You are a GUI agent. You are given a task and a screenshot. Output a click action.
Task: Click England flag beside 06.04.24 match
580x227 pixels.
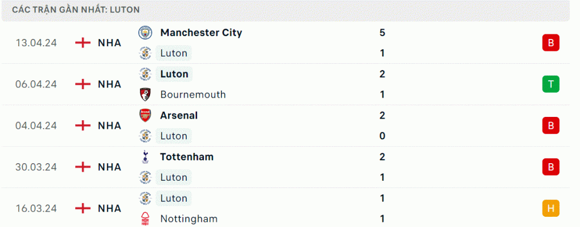click(x=83, y=84)
